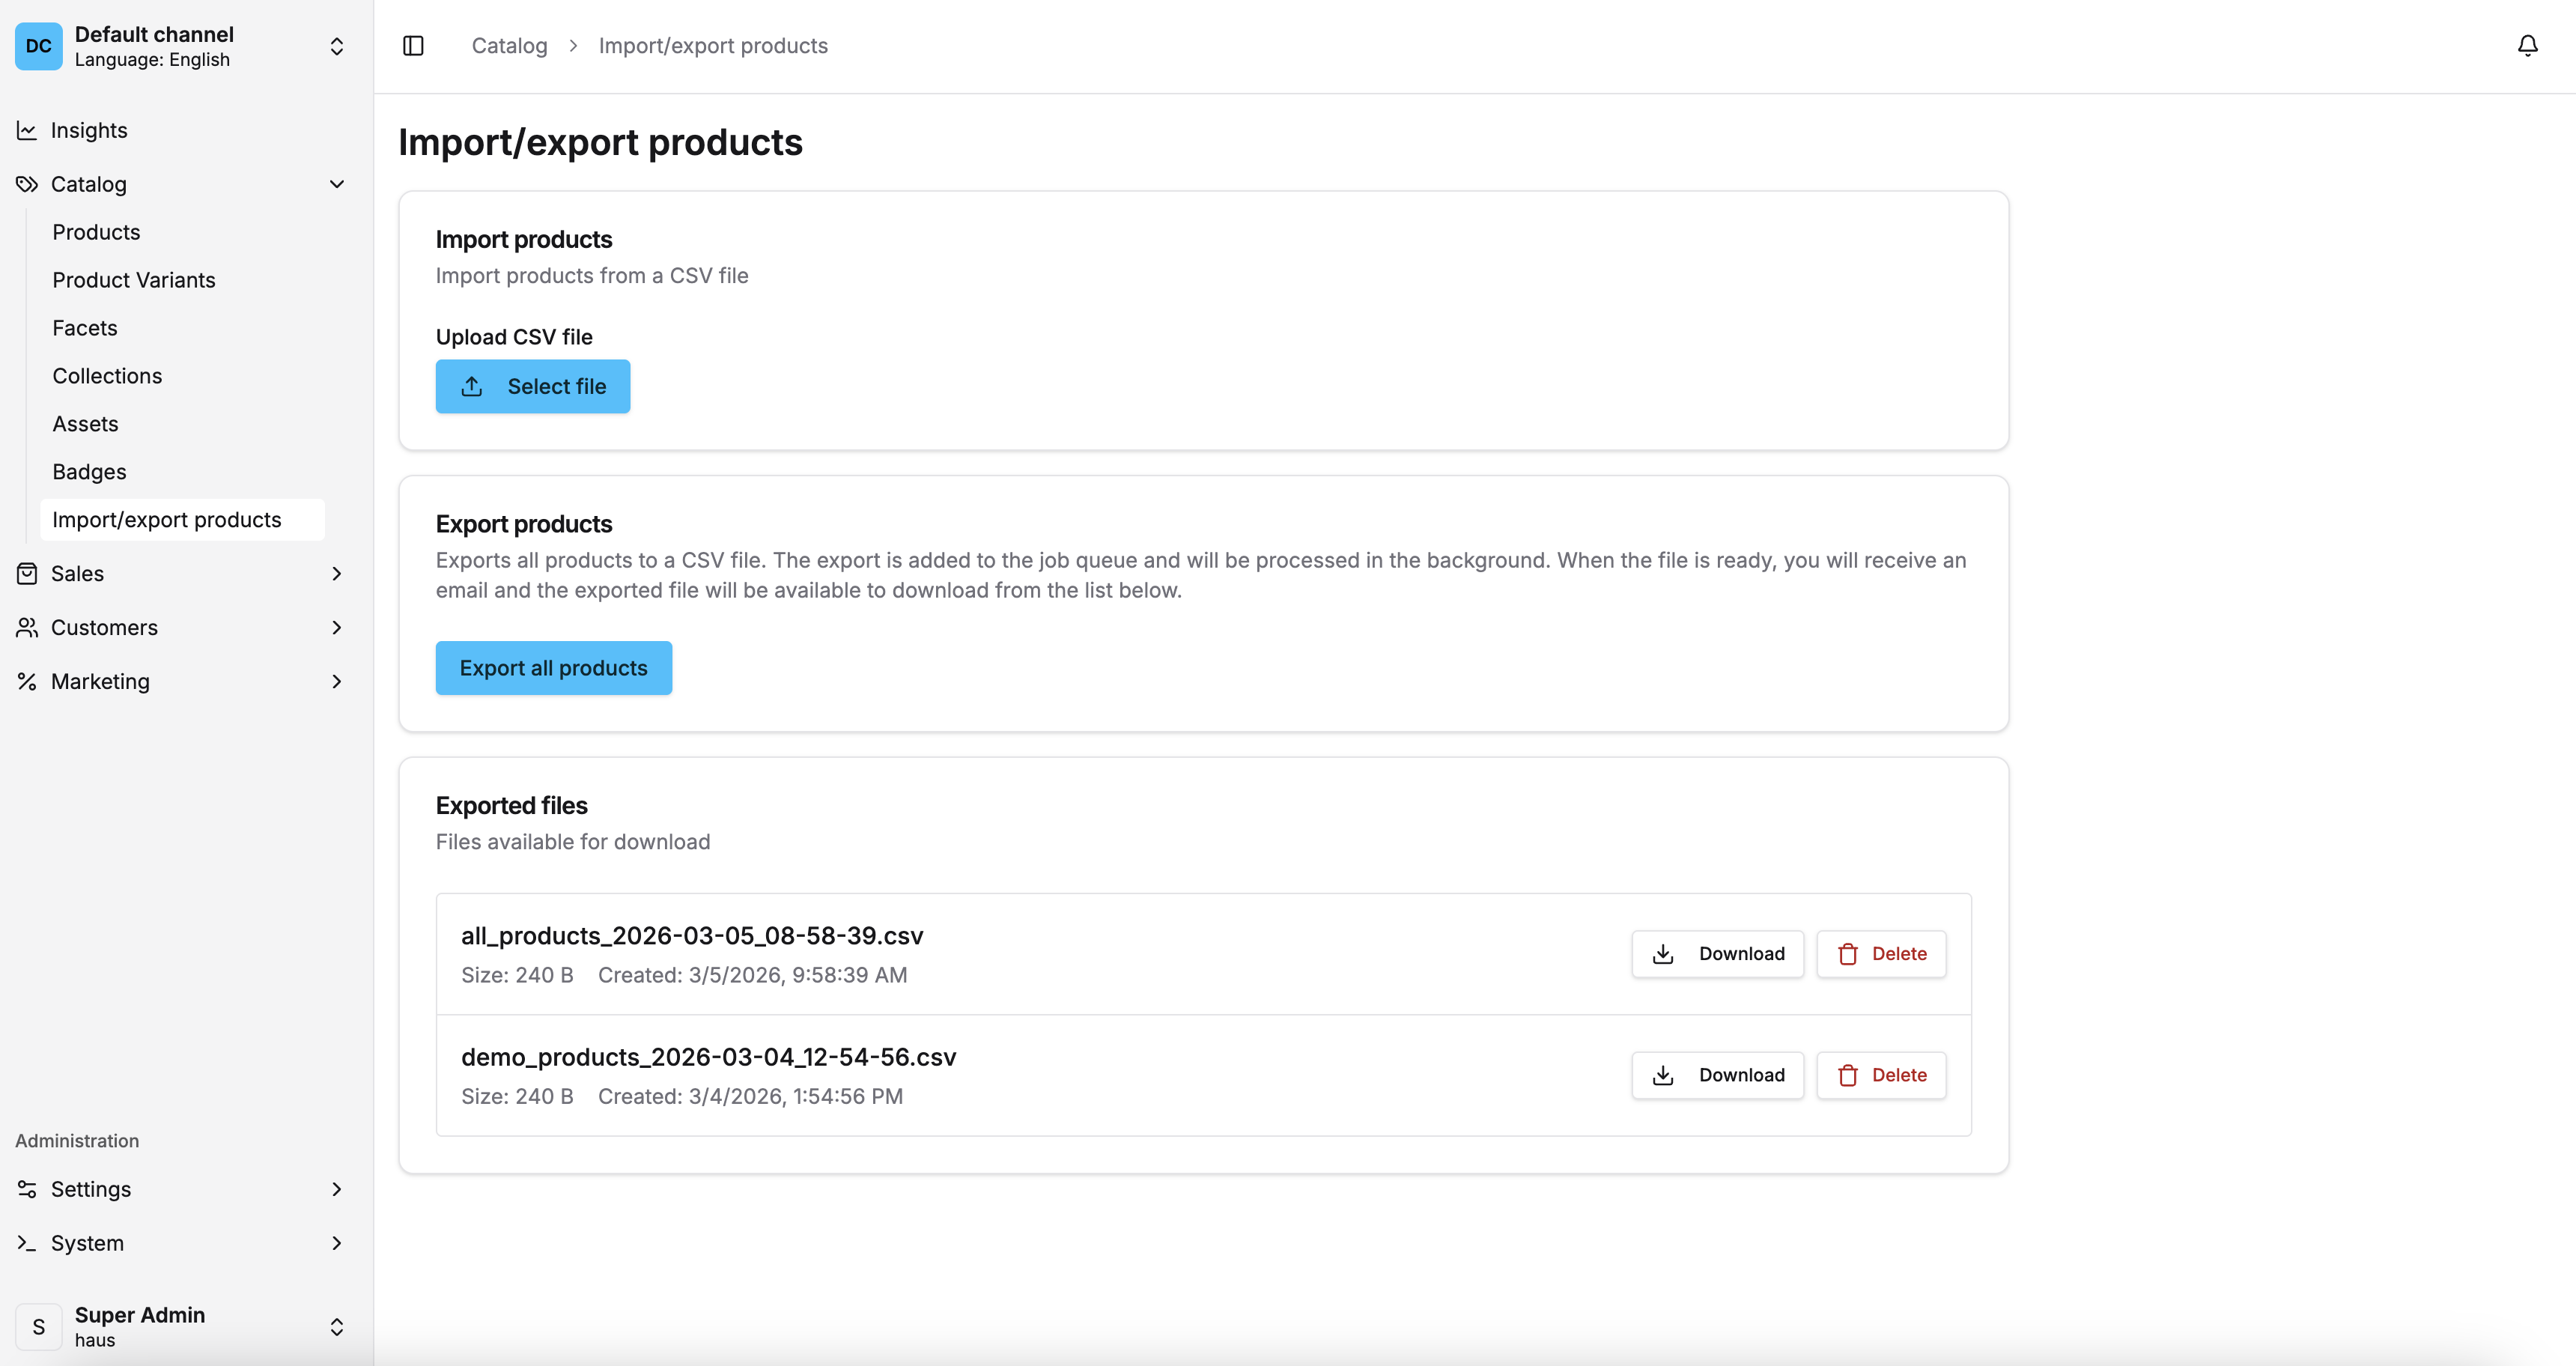Click the Settings gear icon
Image resolution: width=2576 pixels, height=1366 pixels.
(27, 1189)
